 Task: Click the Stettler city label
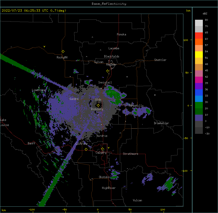pyautogui.click(x=160, y=60)
